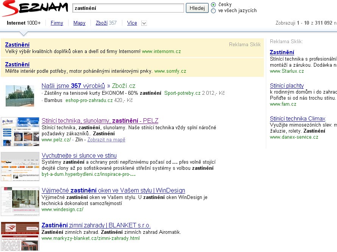
Task: Open the Zastínění ad for somfy.cz
Action: [17, 64]
